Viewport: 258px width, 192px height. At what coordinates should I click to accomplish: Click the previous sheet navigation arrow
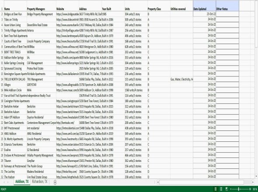pos(4,182)
